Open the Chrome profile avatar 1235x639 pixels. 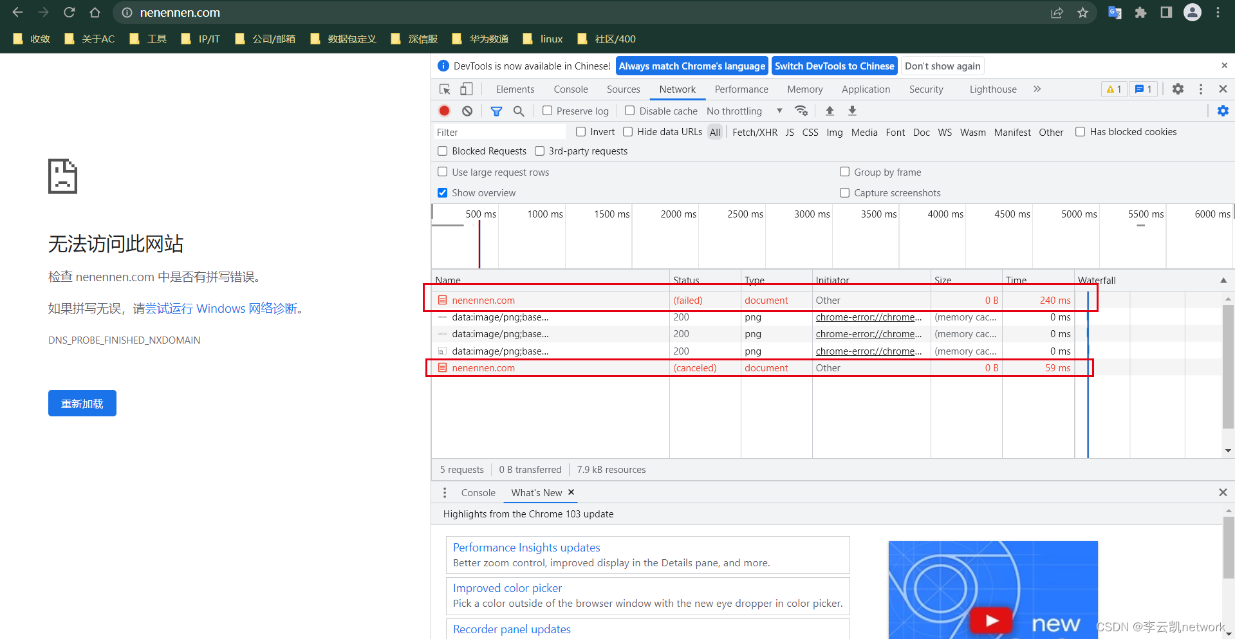tap(1193, 12)
